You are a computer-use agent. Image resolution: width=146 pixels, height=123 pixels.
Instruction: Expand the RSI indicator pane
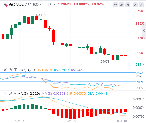[15, 70]
